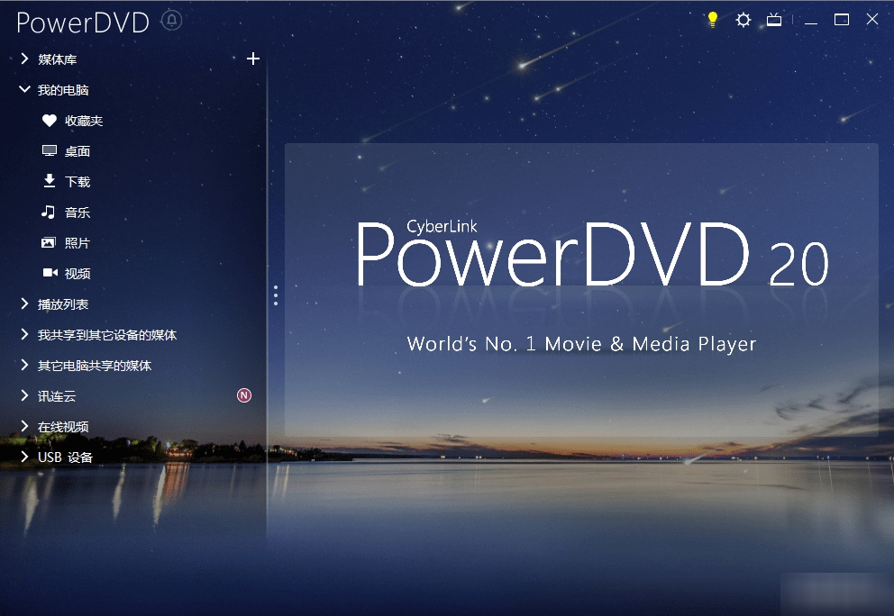Open the 照片 folder entry
The height and width of the screenshot is (616, 894).
click(77, 243)
